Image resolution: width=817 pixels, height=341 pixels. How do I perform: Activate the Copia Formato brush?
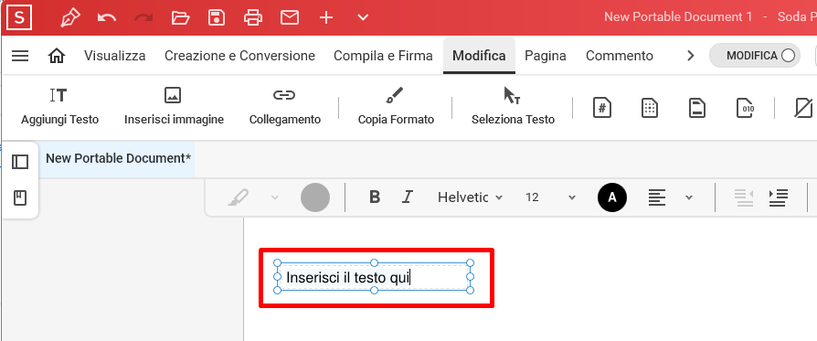396,106
